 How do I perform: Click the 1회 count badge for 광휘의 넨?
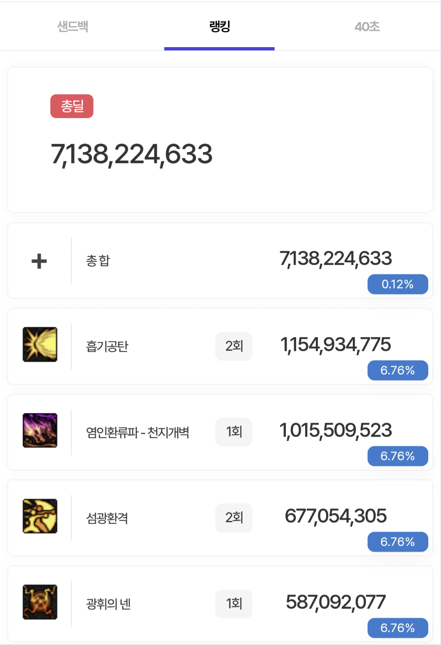tap(234, 604)
